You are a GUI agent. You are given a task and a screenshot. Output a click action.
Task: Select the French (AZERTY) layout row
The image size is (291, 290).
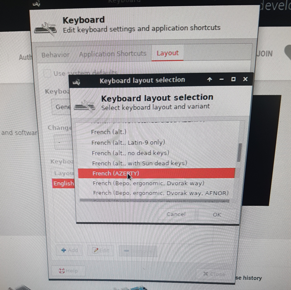[156, 173]
